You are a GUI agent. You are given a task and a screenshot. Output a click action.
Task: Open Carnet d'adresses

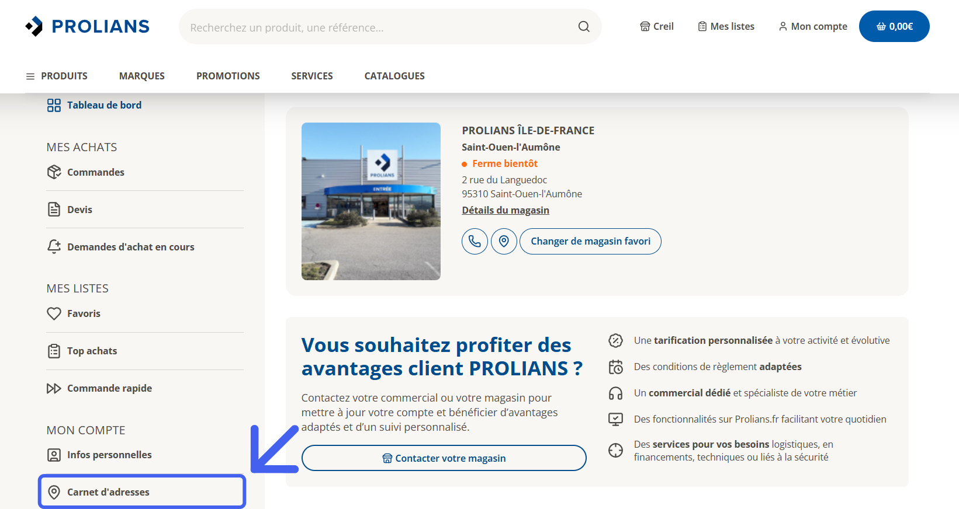(142, 491)
